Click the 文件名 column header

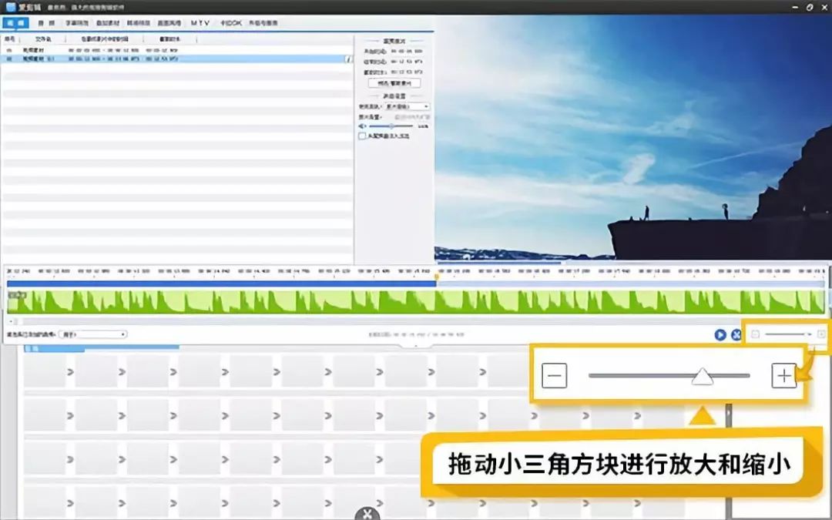(43, 39)
